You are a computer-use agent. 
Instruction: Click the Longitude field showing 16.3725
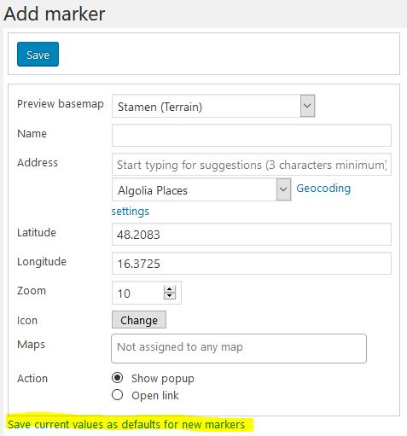[x=252, y=264]
